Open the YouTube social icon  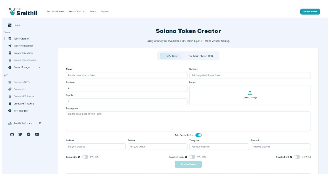[x=37, y=134]
